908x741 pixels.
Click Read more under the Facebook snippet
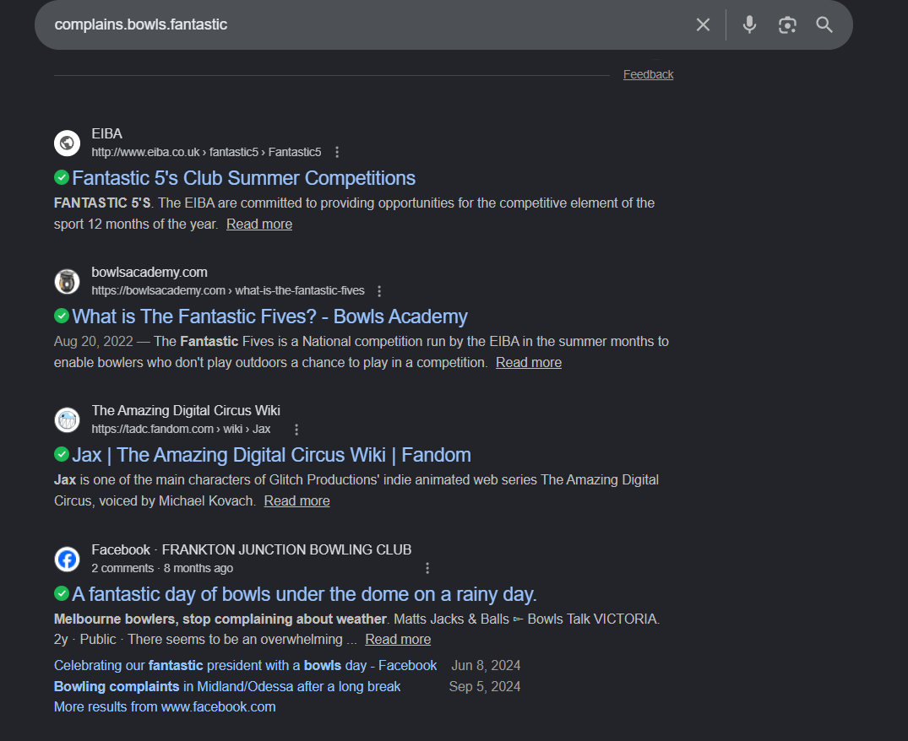coord(398,640)
